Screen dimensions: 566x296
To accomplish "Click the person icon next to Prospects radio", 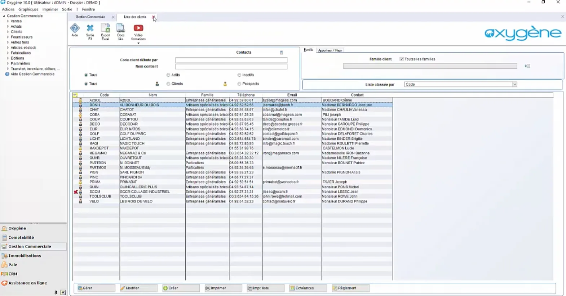I will (x=225, y=84).
